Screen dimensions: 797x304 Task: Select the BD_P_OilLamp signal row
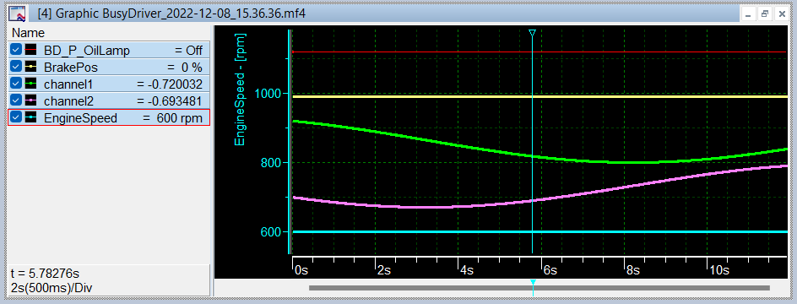click(x=109, y=50)
